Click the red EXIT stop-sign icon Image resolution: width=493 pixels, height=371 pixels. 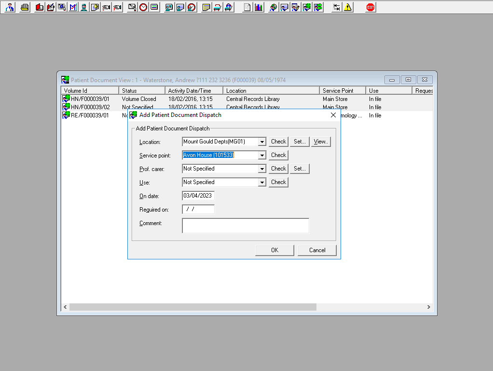point(370,7)
